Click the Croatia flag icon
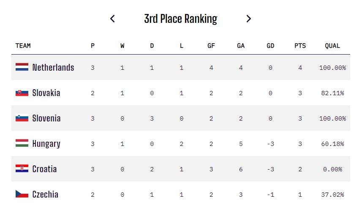Screen dimensions: 359x206 22,169
